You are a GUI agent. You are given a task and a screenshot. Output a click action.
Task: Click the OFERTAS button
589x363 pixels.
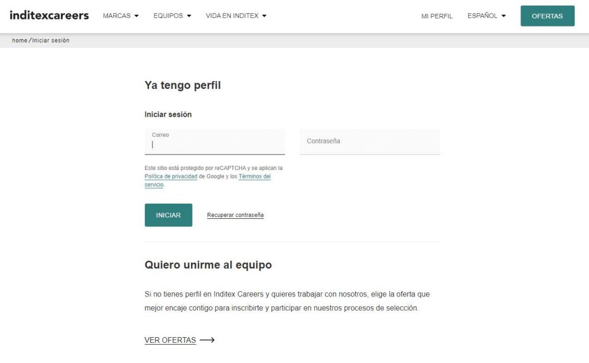548,16
